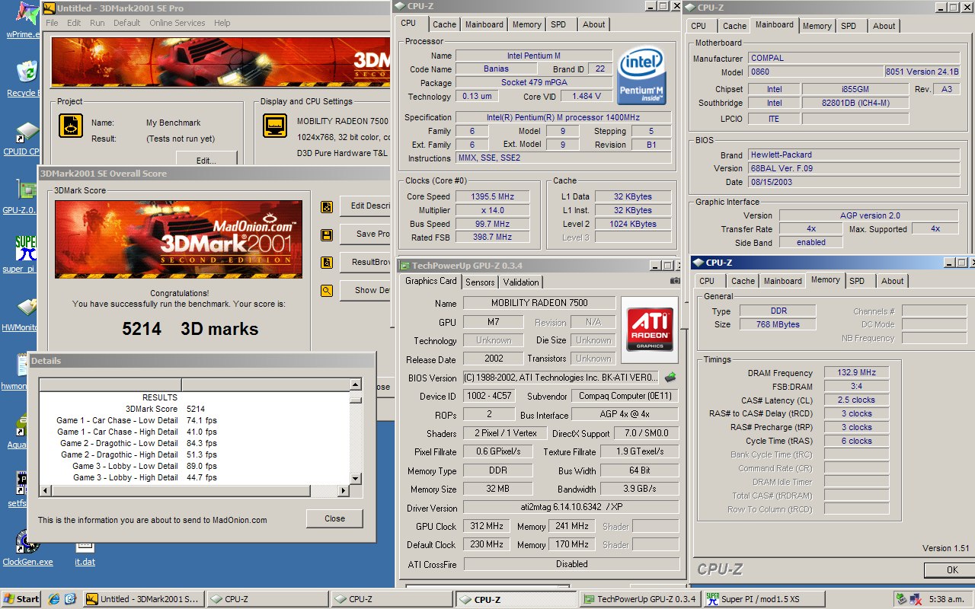Click the network disconnected tray icon
The image size is (975, 609).
[916, 598]
